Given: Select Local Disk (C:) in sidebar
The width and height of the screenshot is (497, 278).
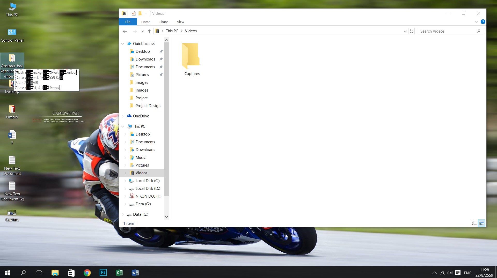Looking at the screenshot, I should 147,181.
